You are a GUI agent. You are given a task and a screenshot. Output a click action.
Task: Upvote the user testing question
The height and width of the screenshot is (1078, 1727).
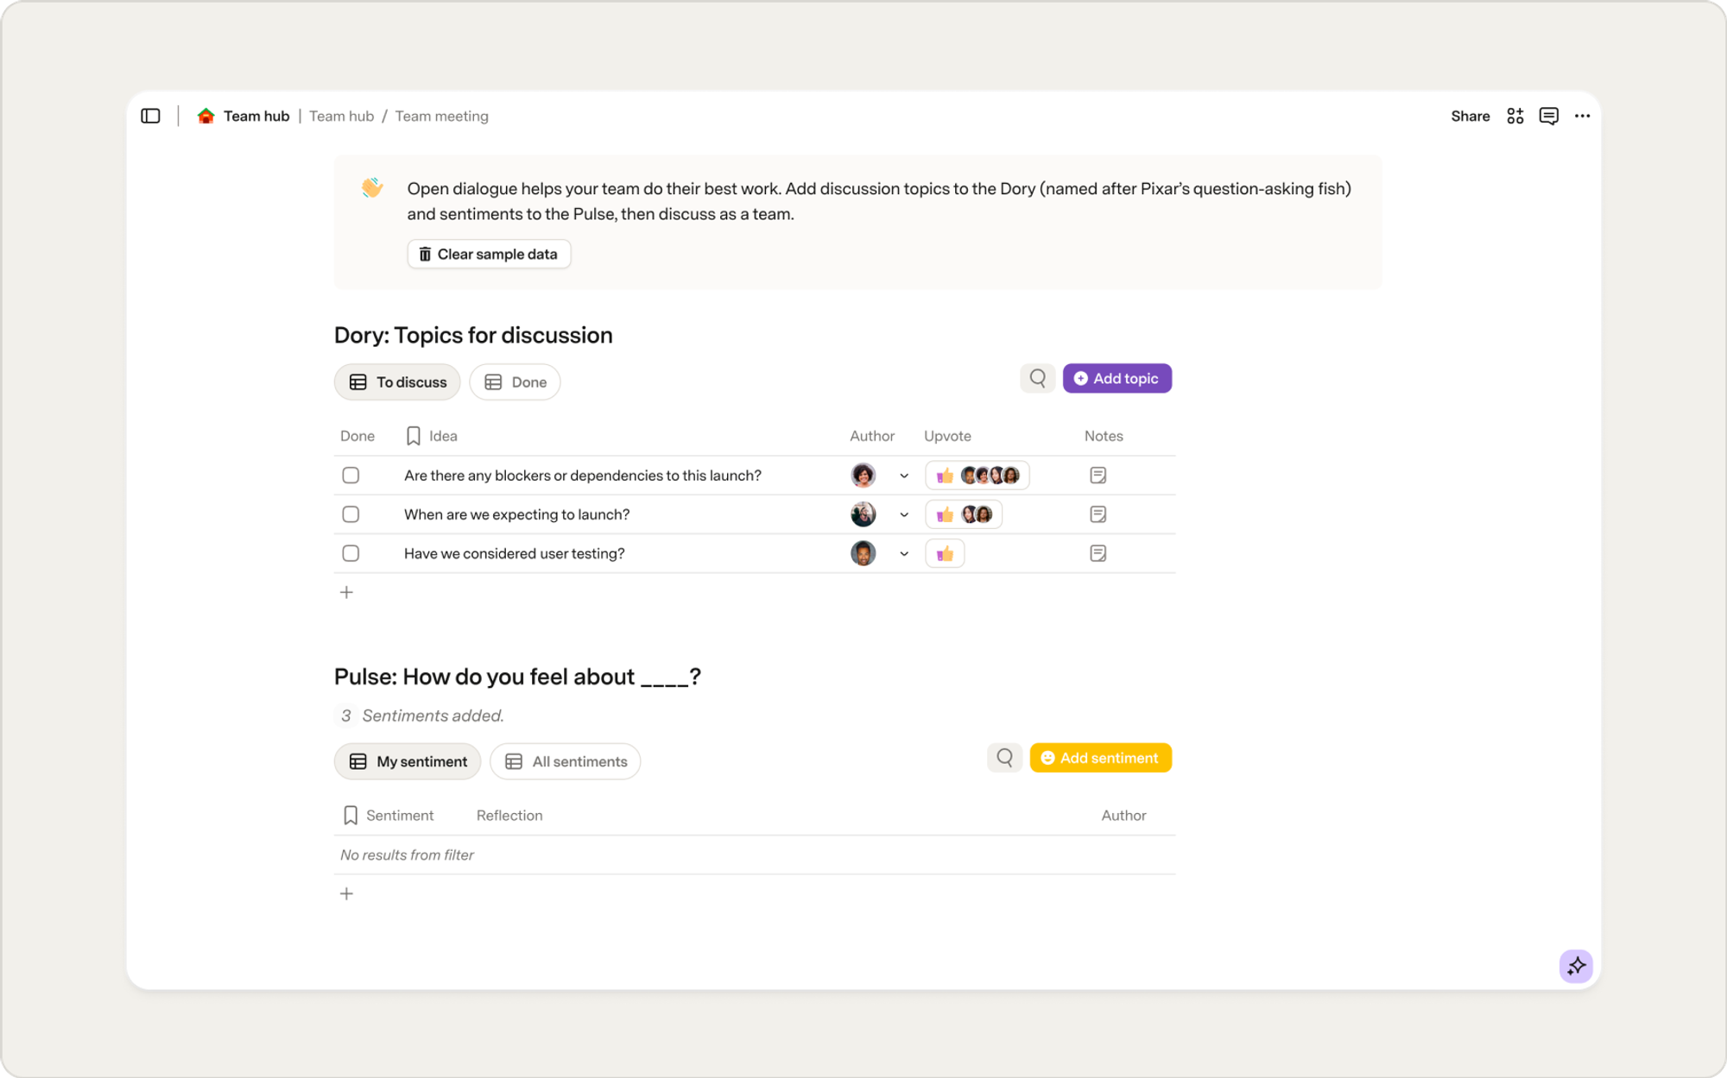pos(945,553)
